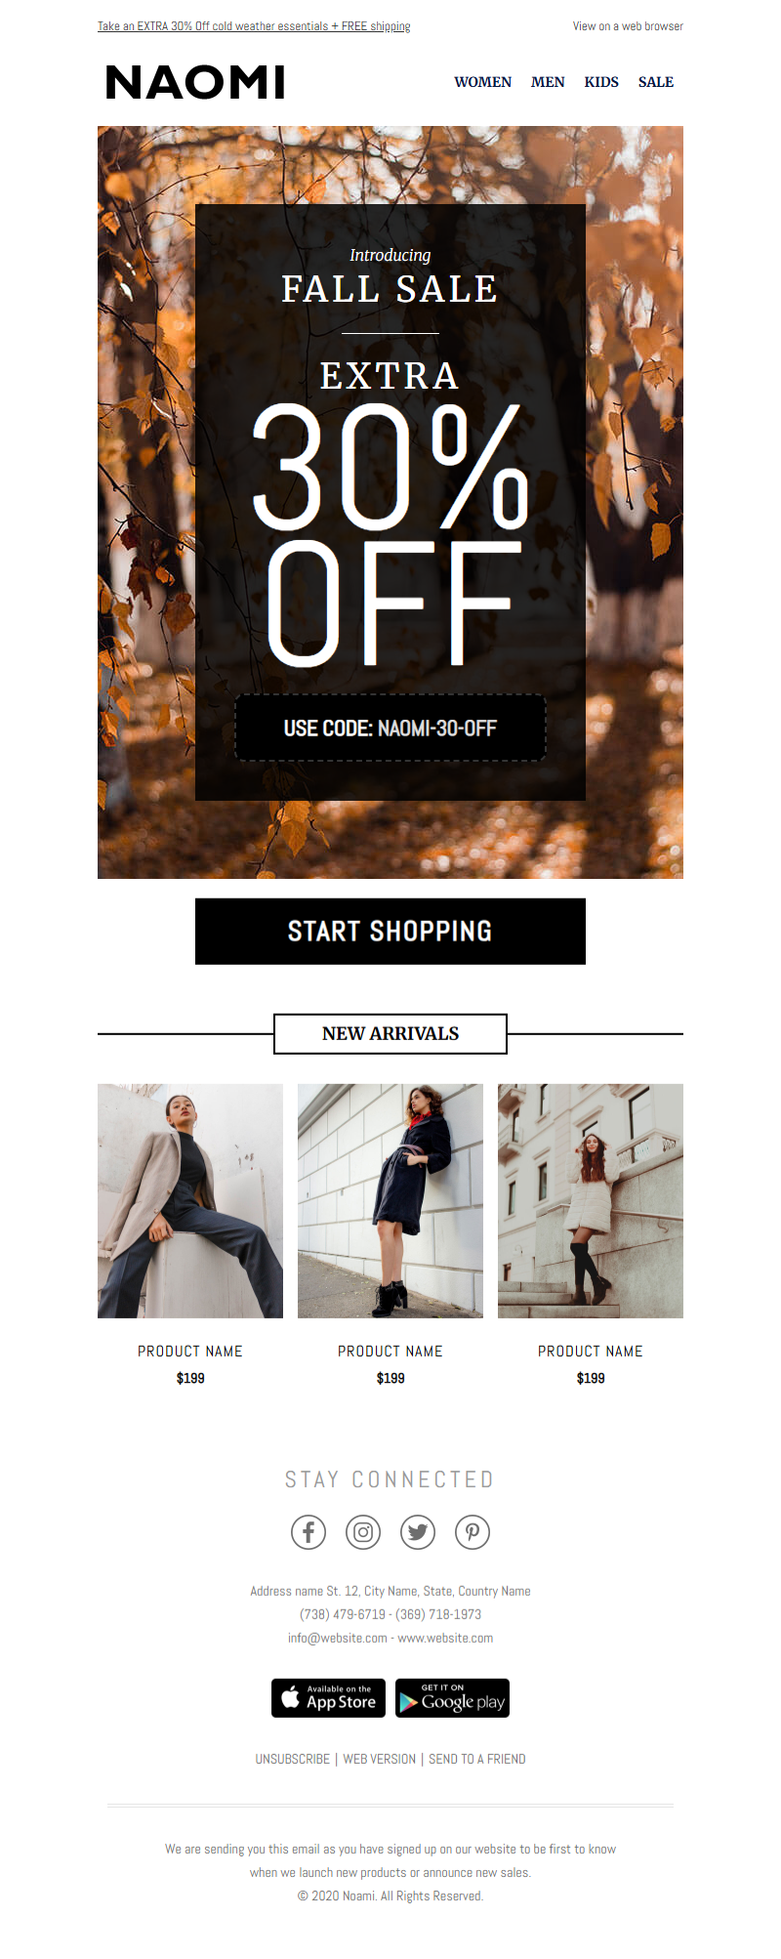Click the www.website.com link
The width and height of the screenshot is (781, 1959).
445,1638
